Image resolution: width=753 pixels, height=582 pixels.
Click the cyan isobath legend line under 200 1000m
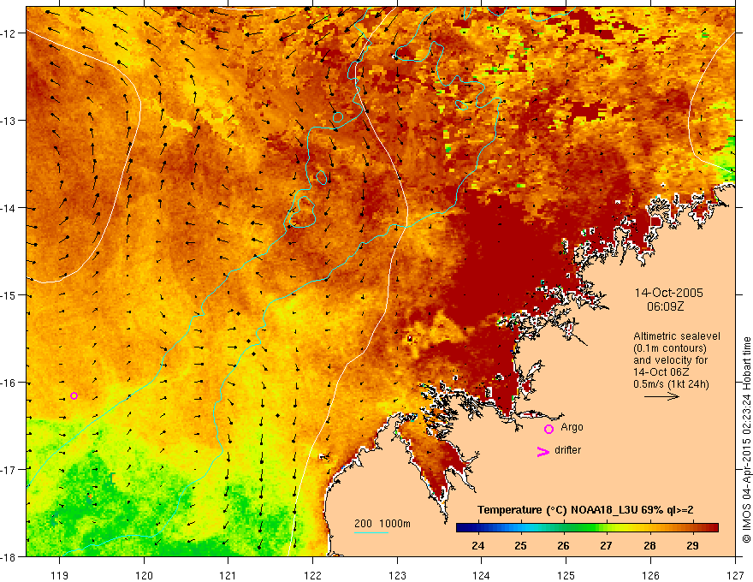371,532
